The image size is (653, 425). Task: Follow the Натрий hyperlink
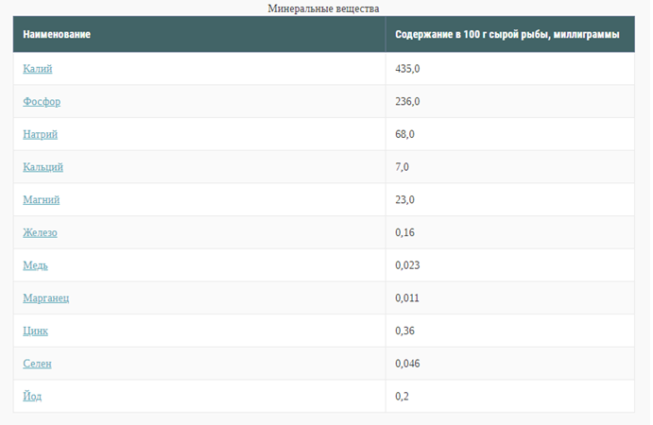coord(40,134)
